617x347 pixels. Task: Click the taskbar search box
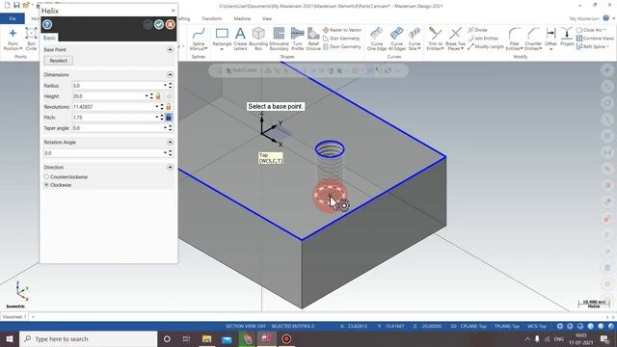(89, 338)
